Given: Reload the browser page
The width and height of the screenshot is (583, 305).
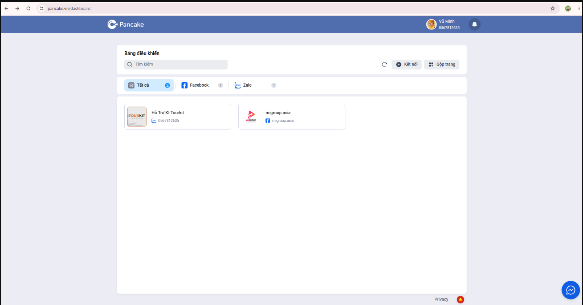Looking at the screenshot, I should (x=28, y=8).
